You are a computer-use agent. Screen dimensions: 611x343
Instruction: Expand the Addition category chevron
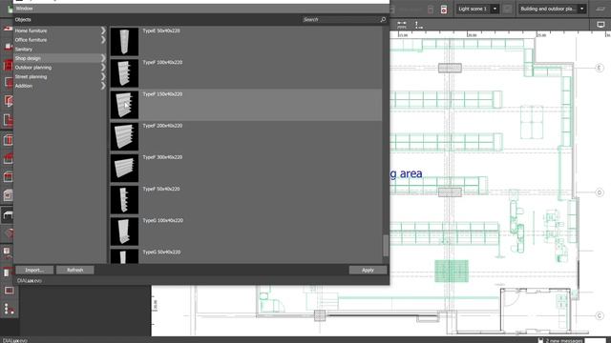tap(103, 86)
